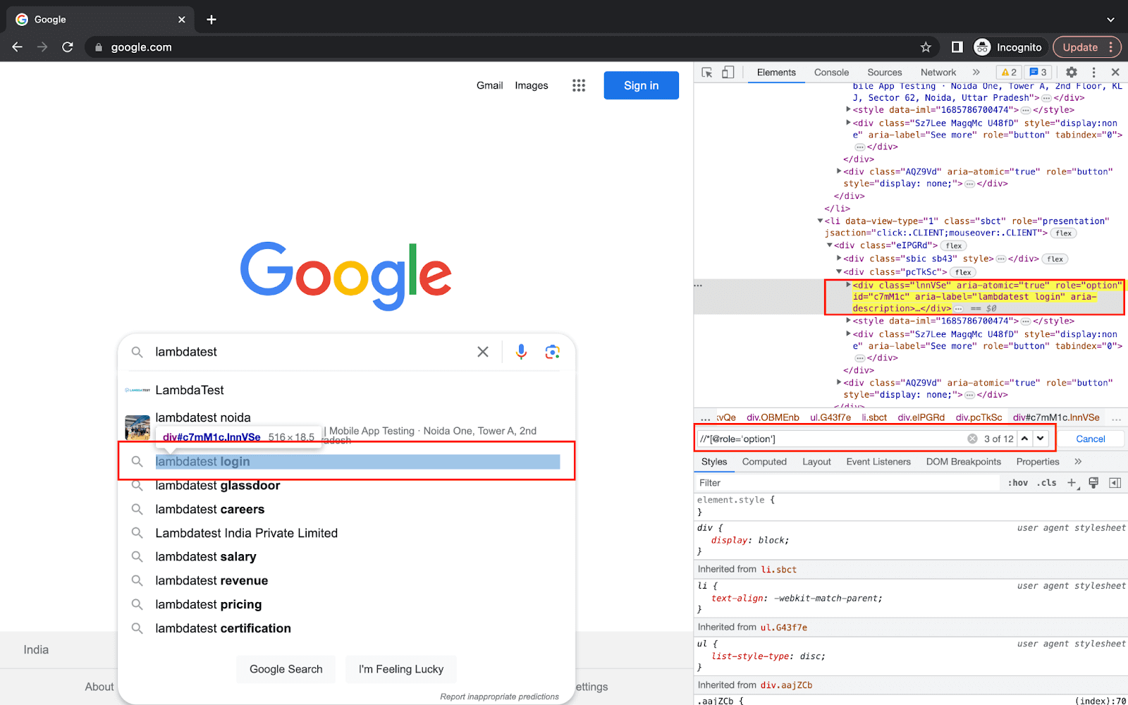Image resolution: width=1128 pixels, height=705 pixels.
Task: Bookmark this page with the star icon
Action: point(926,47)
